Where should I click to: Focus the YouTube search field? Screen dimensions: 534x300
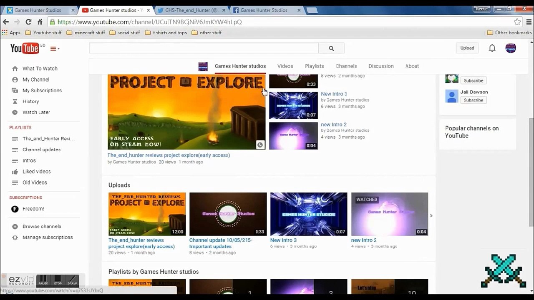(x=204, y=48)
